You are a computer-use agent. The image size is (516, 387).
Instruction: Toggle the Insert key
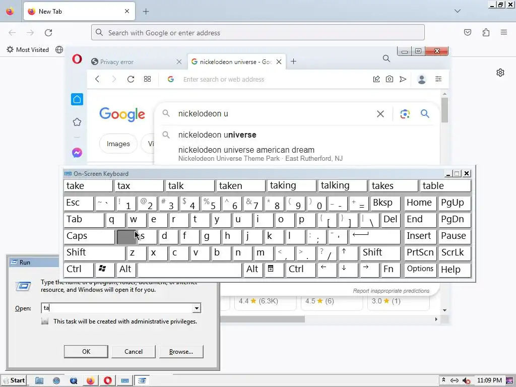coord(420,236)
